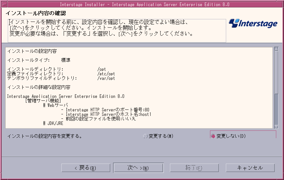Click the /var/opt temporary directory value
The width and height of the screenshot is (284, 180).
tap(106, 78)
